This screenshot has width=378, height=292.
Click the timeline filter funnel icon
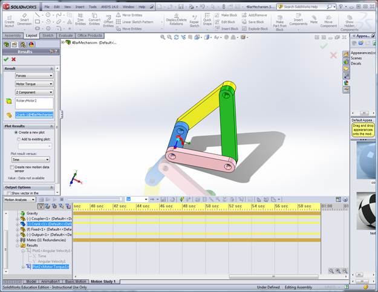click(41, 206)
